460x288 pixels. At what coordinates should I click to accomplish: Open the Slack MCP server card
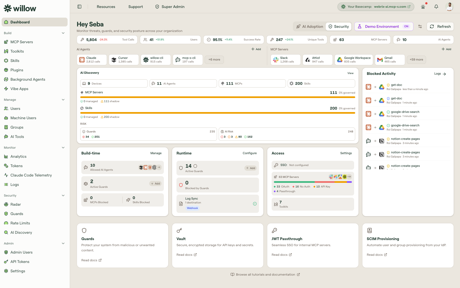285,60
